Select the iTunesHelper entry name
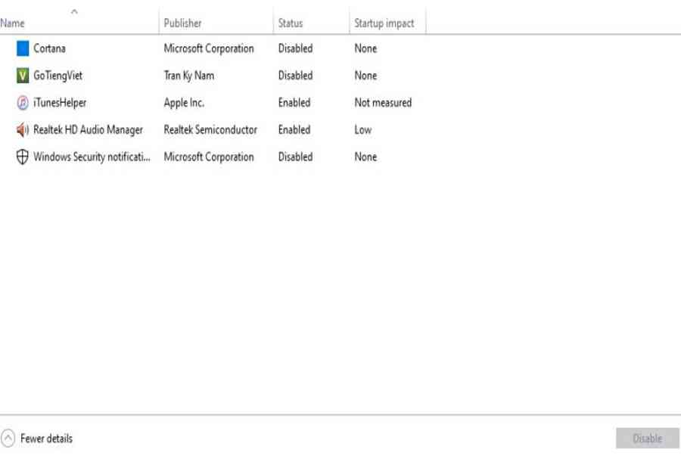 click(x=60, y=102)
